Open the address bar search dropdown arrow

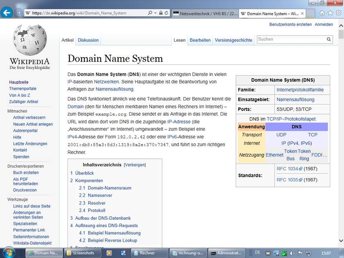155,13
